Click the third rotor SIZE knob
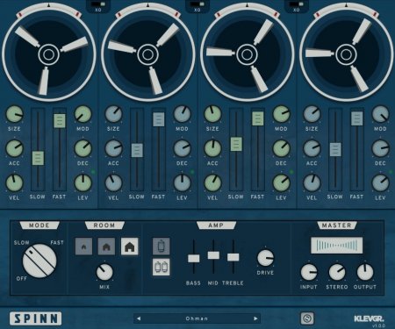Screen dimensions: 395x329 pos(212,114)
